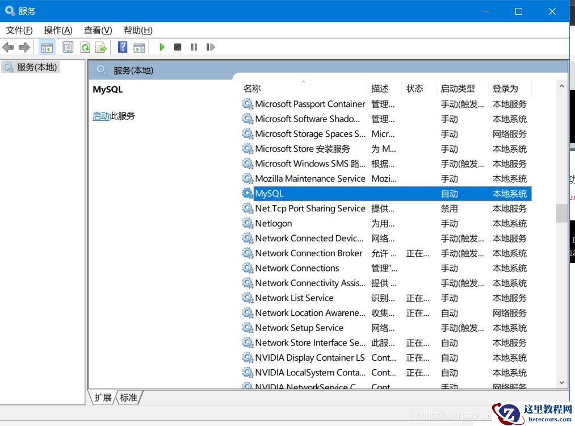Click the gear icon beside Network Setup Service

[247, 327]
